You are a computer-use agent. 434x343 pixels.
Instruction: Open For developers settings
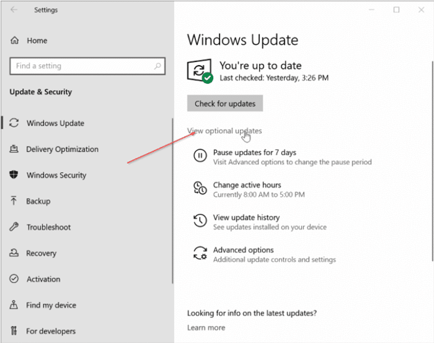pyautogui.click(x=51, y=331)
